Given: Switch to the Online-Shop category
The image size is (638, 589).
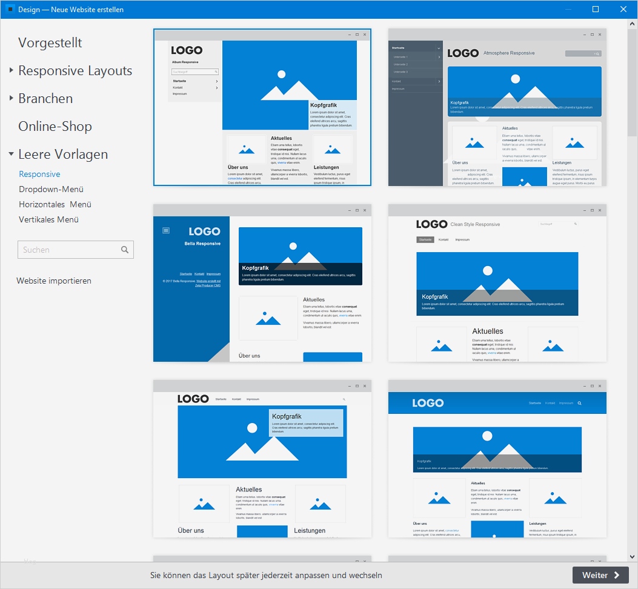Looking at the screenshot, I should coord(55,126).
